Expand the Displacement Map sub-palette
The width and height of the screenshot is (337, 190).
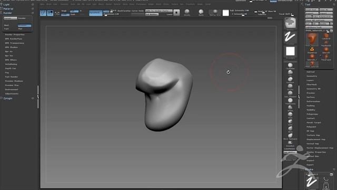(316, 139)
